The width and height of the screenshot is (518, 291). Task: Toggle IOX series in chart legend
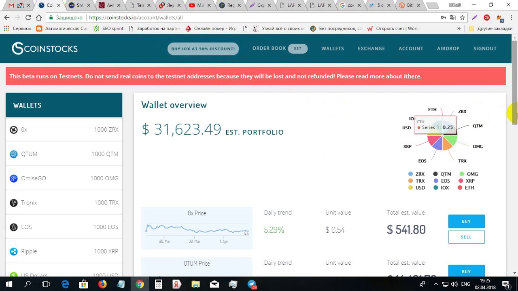tap(441, 188)
